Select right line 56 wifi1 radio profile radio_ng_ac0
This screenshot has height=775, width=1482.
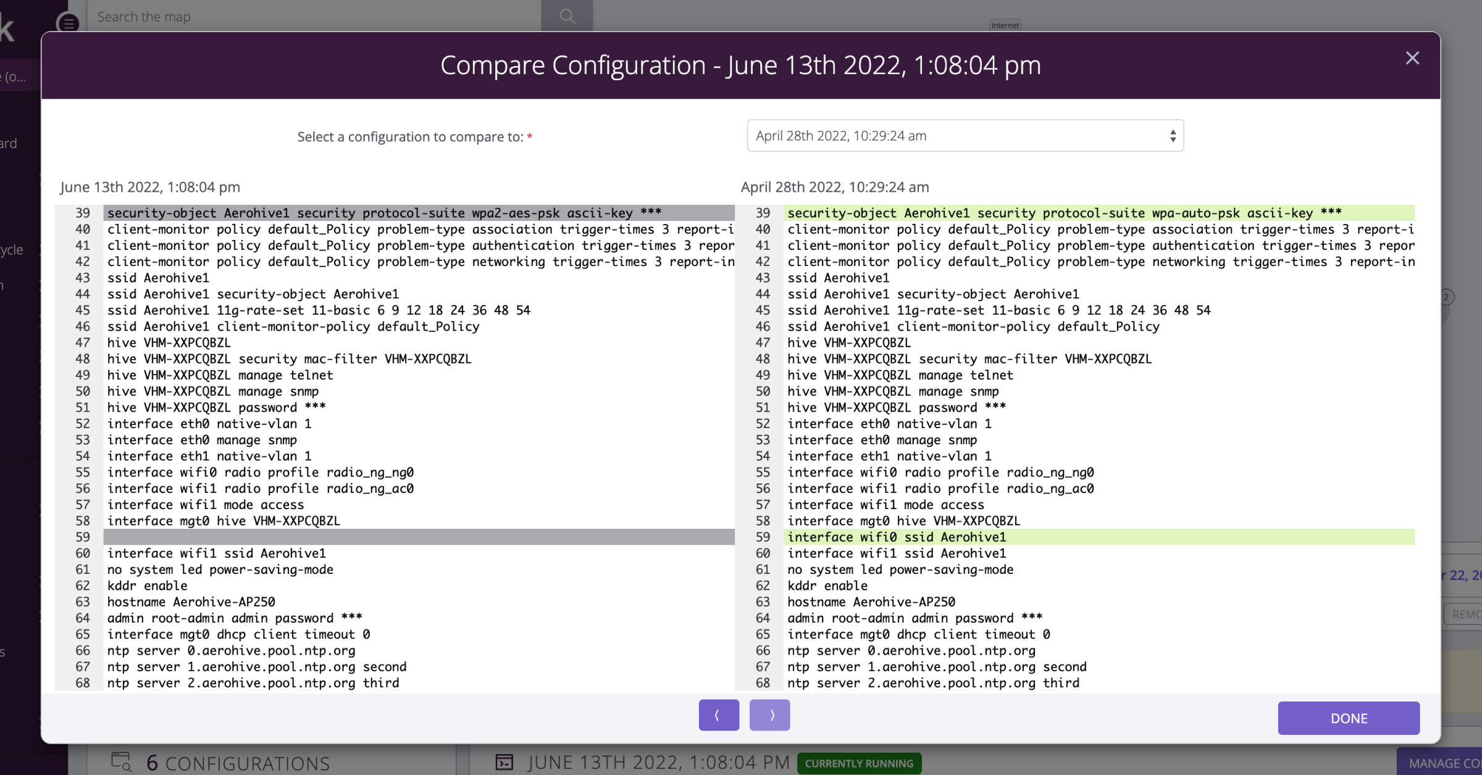click(940, 489)
